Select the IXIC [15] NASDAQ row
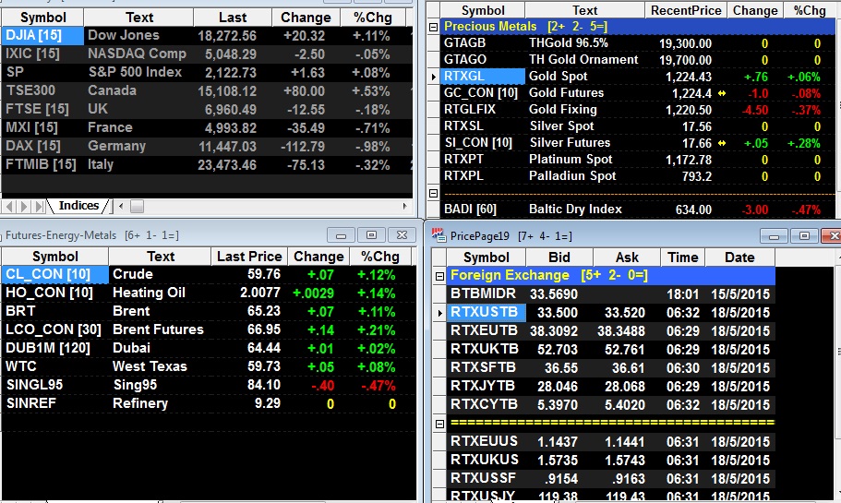 [207, 54]
